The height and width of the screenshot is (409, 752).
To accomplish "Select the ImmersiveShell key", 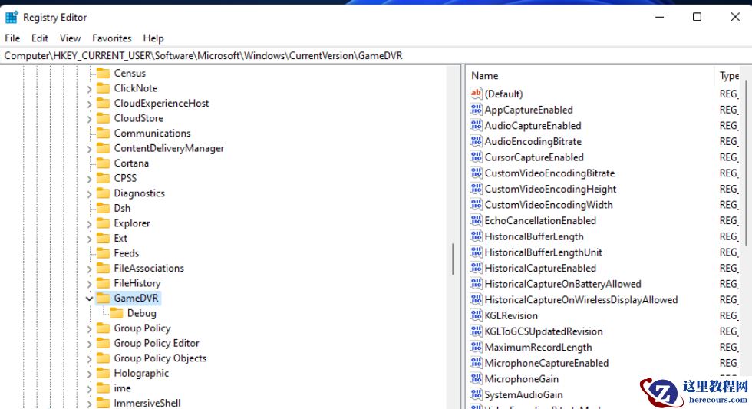I will click(147, 403).
